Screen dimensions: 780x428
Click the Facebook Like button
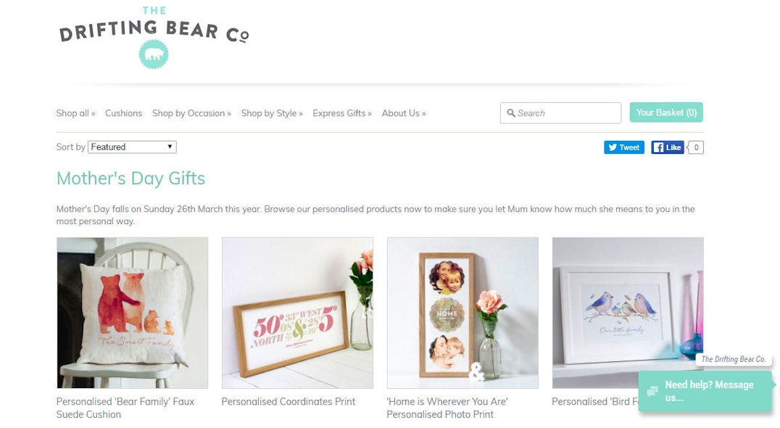coord(668,147)
